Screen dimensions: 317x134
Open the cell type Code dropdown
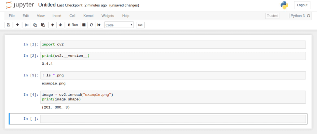coord(119,25)
